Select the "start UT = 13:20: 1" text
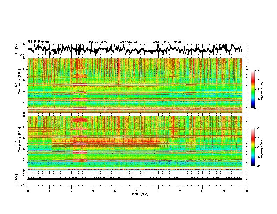This screenshot has height=214, width=277. coord(169,42)
